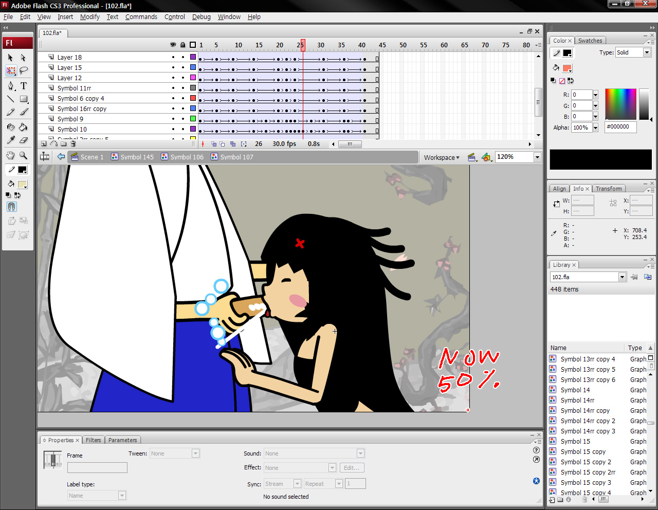This screenshot has height=510, width=658.
Task: Switch to the Swatches tab
Action: coord(590,41)
